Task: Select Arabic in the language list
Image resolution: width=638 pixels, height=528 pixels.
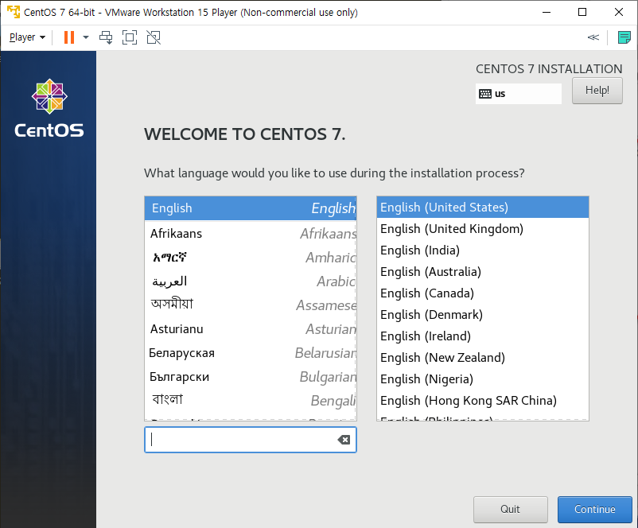Action: click(251, 281)
